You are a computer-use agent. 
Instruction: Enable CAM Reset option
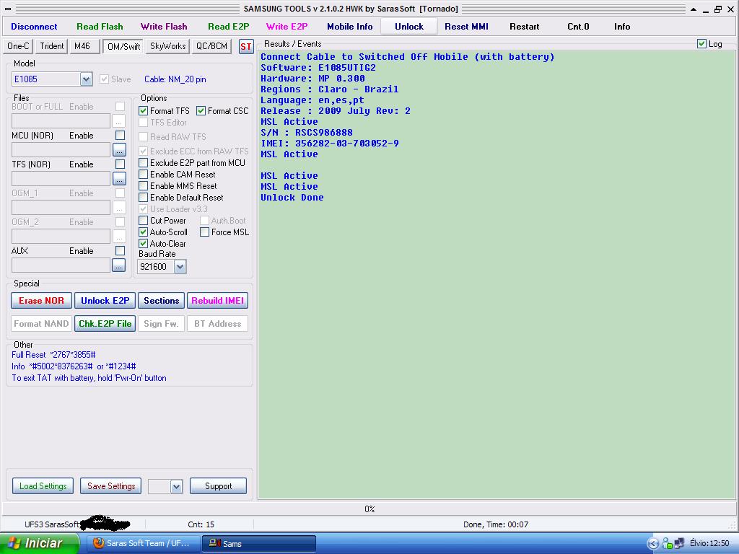[x=144, y=175]
